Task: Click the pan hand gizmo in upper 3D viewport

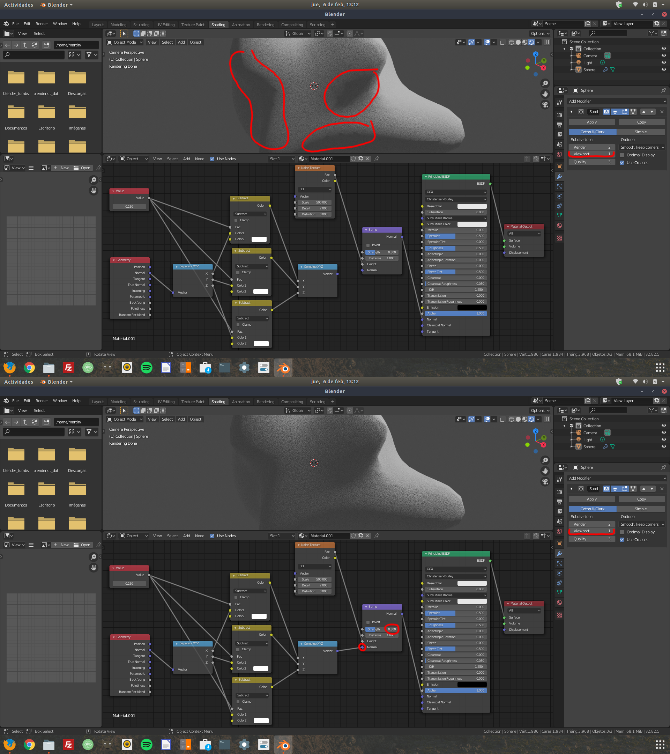Action: [x=545, y=94]
